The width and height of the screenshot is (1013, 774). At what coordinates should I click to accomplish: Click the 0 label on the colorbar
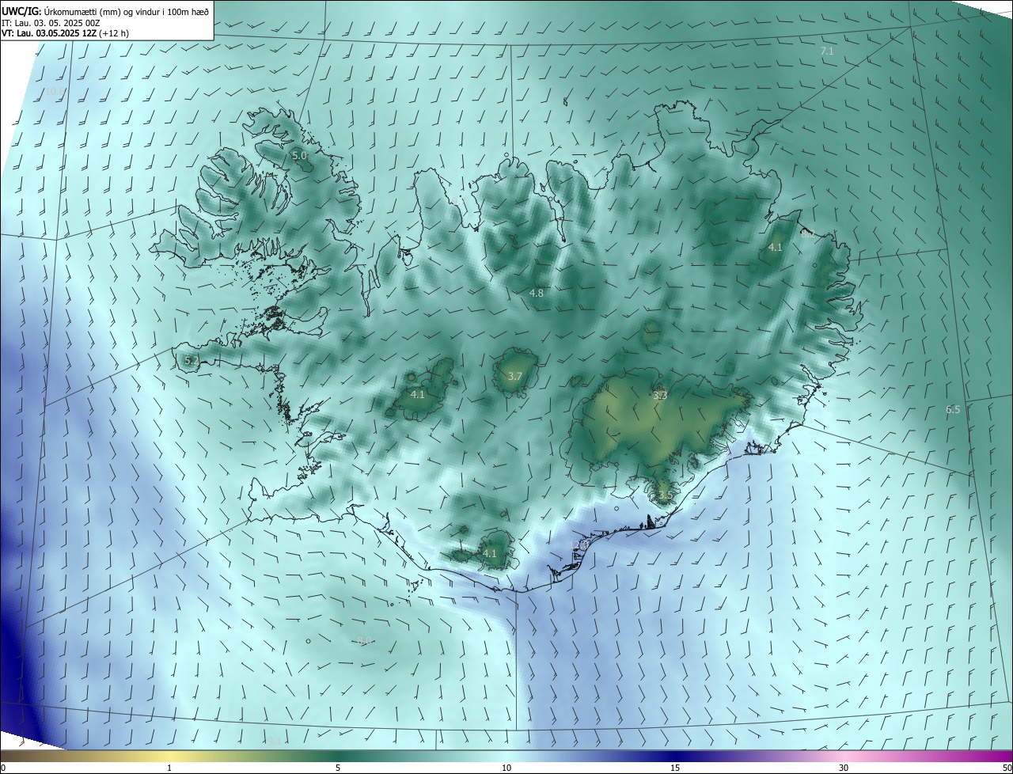[3, 768]
